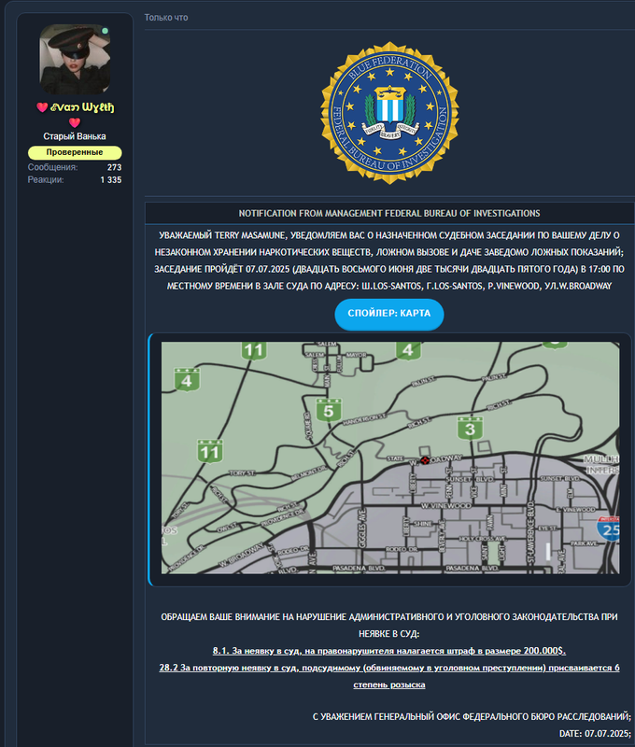Click the С уважением генеральный офис signature

pos(473,716)
